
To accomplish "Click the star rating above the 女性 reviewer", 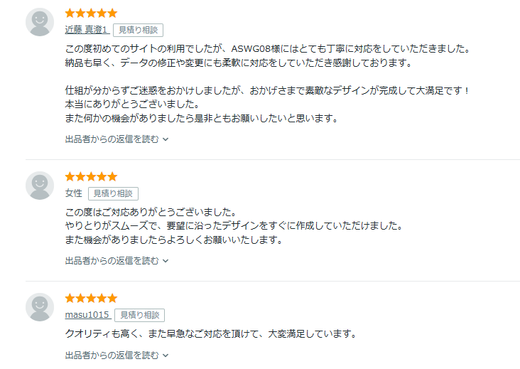I will pyautogui.click(x=91, y=176).
